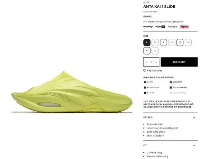This screenshot has height=159, width=217.
Task: Click the Add to Cart button
Action: (179, 62)
